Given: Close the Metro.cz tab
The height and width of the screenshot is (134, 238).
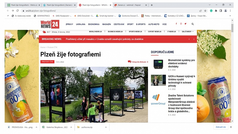Looking at the screenshot, I should click(x=39, y=5).
